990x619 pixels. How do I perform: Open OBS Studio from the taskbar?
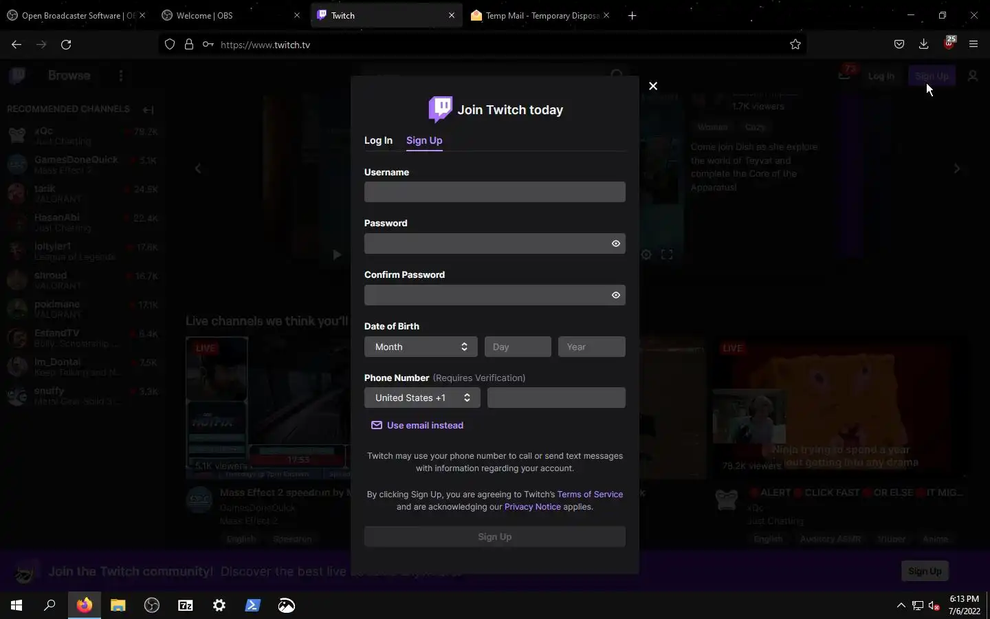point(152,605)
